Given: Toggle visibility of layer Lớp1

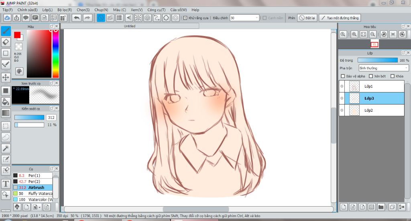Looking at the screenshot, I should (x=342, y=86).
